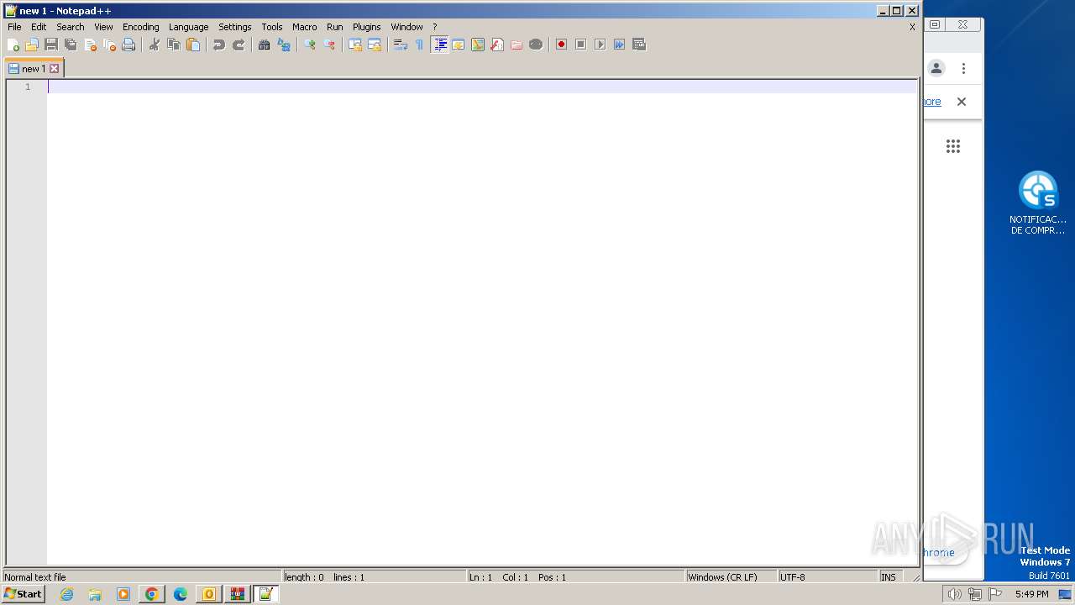Open the Plugins menu

pos(367,27)
